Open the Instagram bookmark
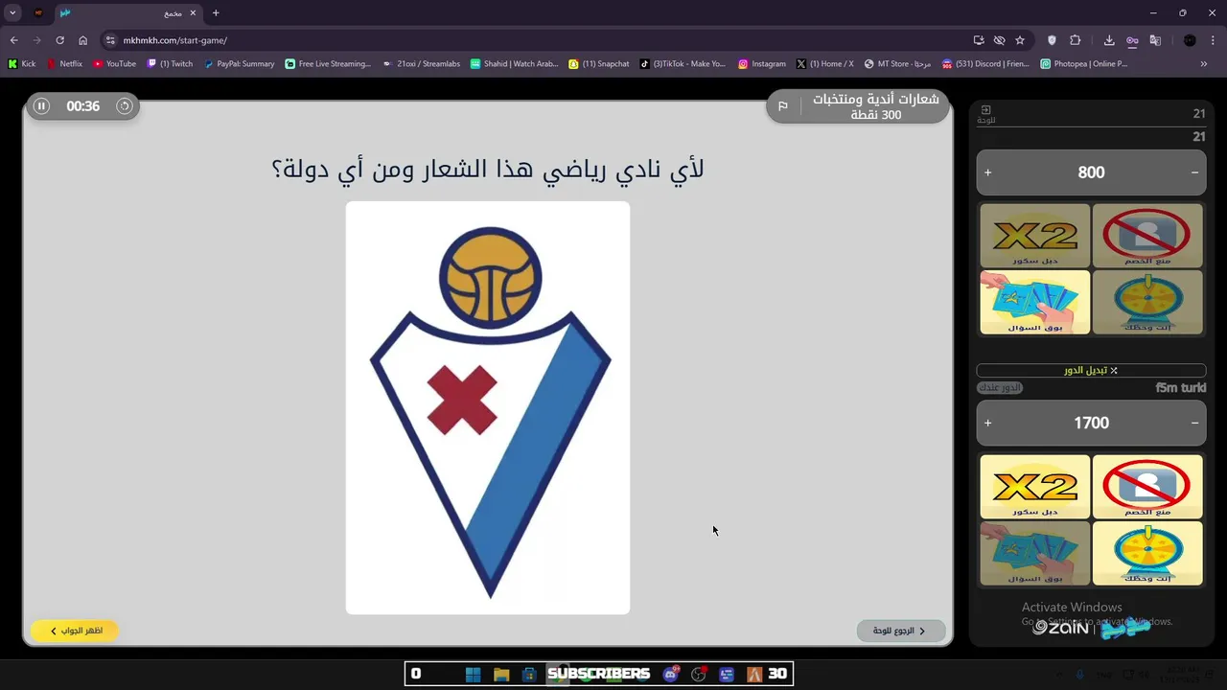 pos(762,64)
